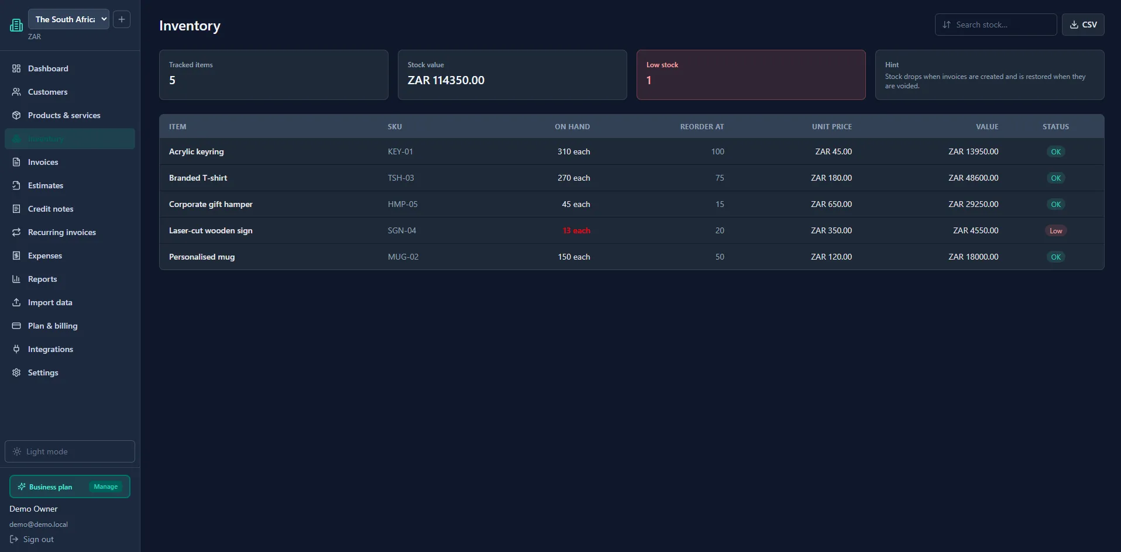Image resolution: width=1121 pixels, height=552 pixels.
Task: Click Sign out link
Action: click(x=32, y=539)
